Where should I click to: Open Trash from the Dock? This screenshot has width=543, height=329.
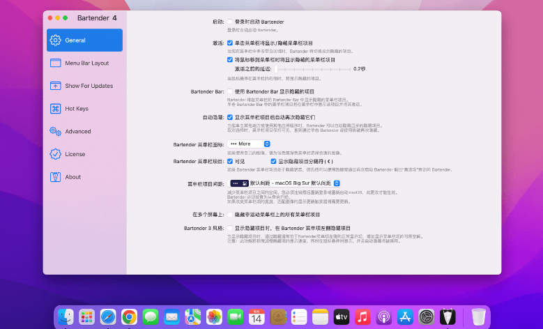click(479, 317)
